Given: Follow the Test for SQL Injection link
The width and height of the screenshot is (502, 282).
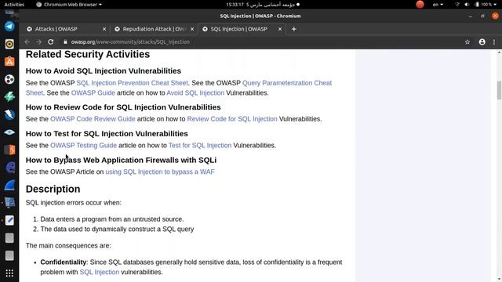Looking at the screenshot, I should coord(200,146).
